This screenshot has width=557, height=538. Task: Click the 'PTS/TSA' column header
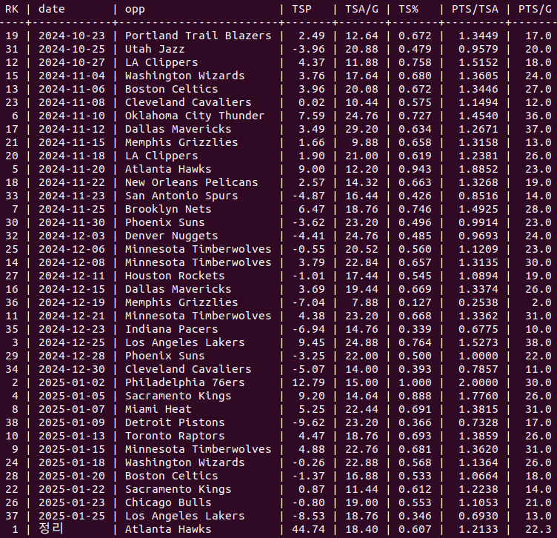coord(475,9)
